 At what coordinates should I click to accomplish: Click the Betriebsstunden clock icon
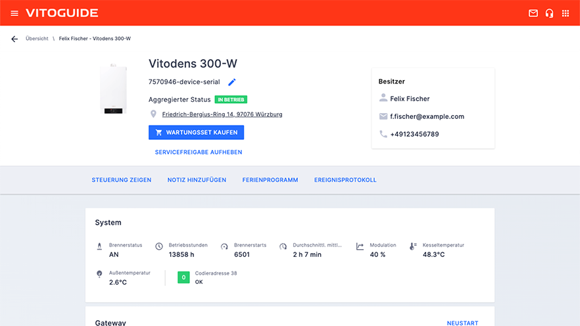click(159, 246)
